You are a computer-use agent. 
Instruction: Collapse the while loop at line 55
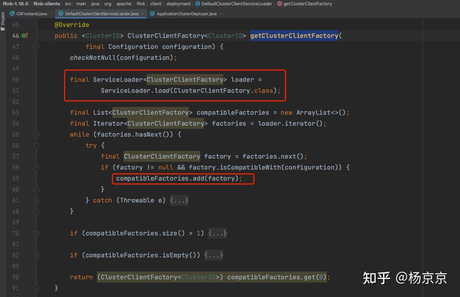(x=37, y=135)
